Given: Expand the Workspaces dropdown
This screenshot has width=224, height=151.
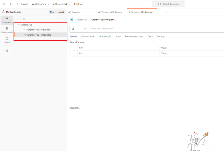Looking at the screenshot, I should click(40, 4).
